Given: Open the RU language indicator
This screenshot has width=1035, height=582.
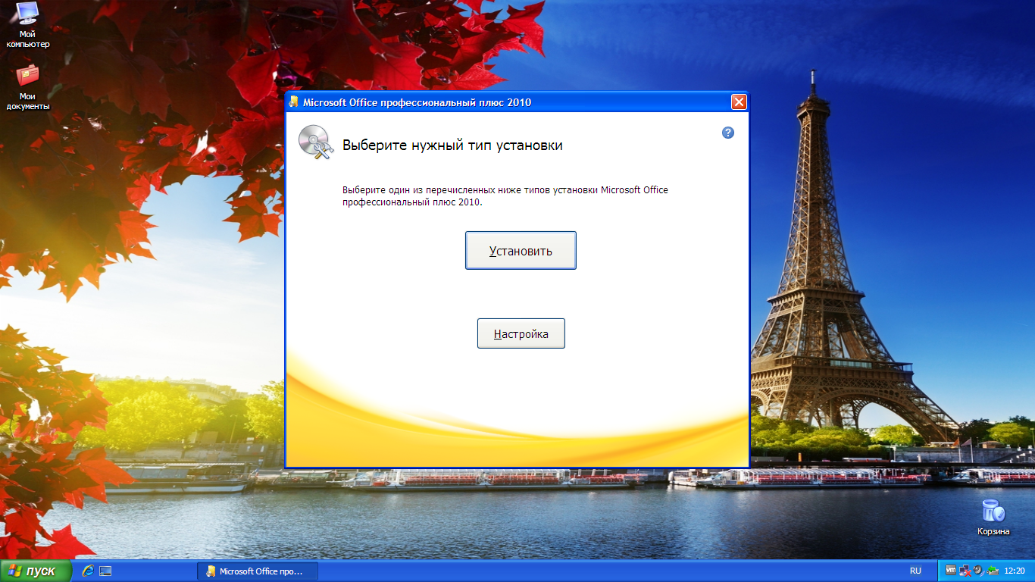Looking at the screenshot, I should (915, 571).
